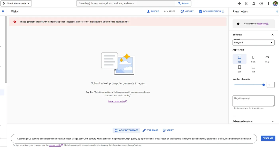Collapse the Parameters panel

[277, 12]
